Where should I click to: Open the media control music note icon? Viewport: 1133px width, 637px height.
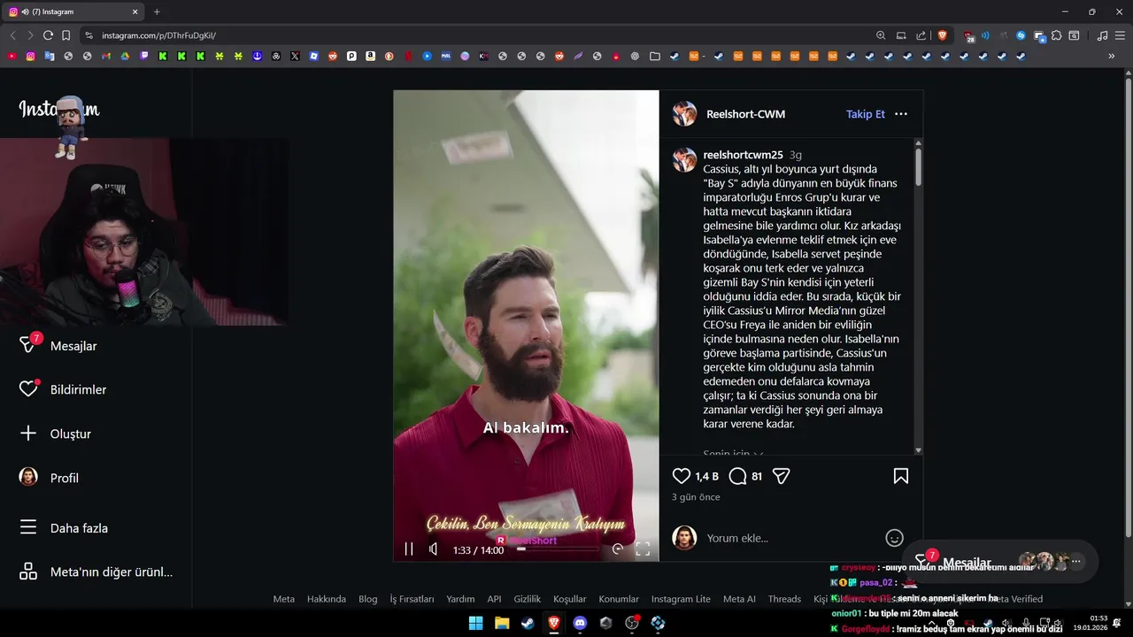tap(1102, 35)
